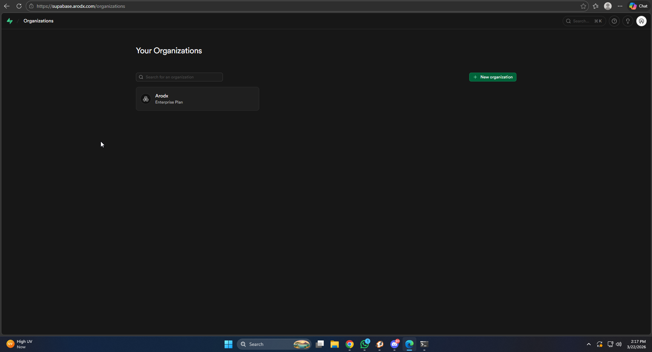The width and height of the screenshot is (652, 352).
Task: Open the browser favorites list icon
Action: coord(596,6)
